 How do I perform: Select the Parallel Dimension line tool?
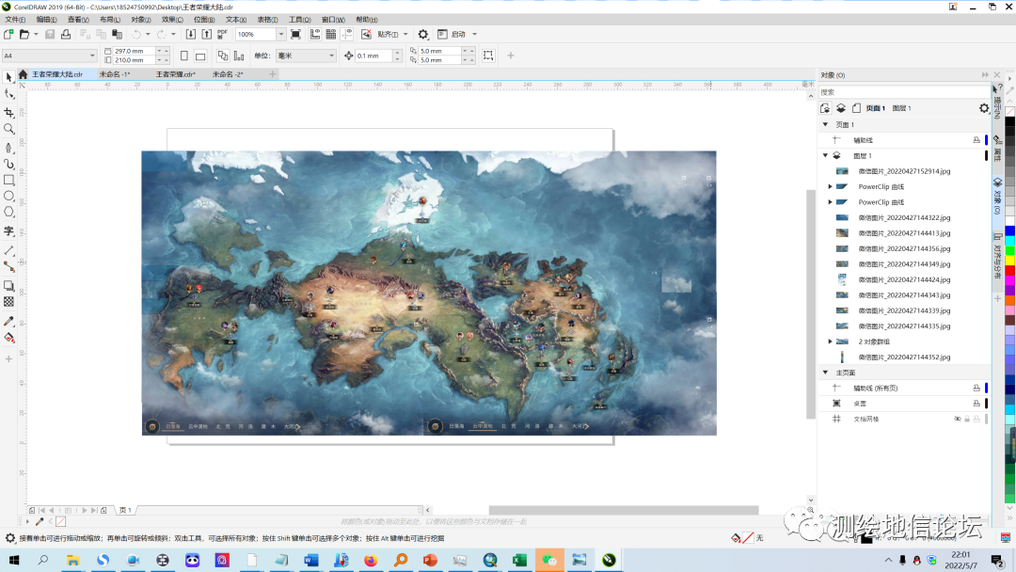coord(9,250)
